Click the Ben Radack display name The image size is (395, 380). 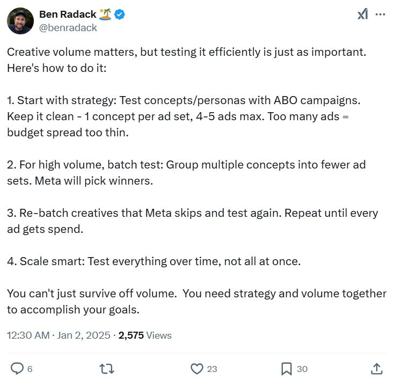68,14
